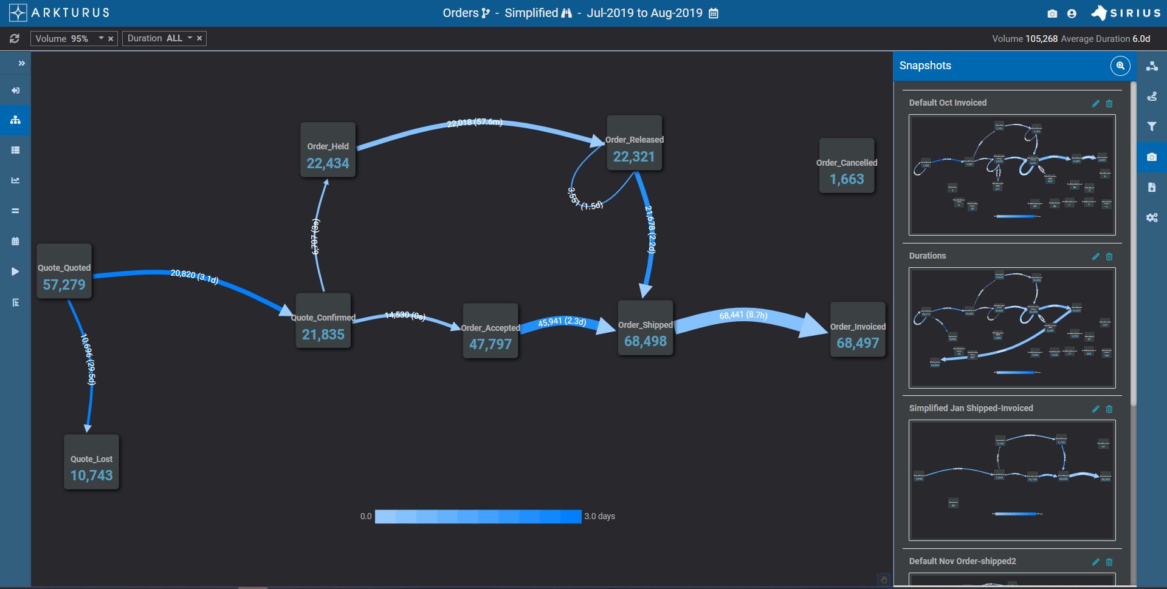This screenshot has width=1167, height=589.
Task: Take a screenshot with the top-bar camera icon
Action: pos(1051,13)
